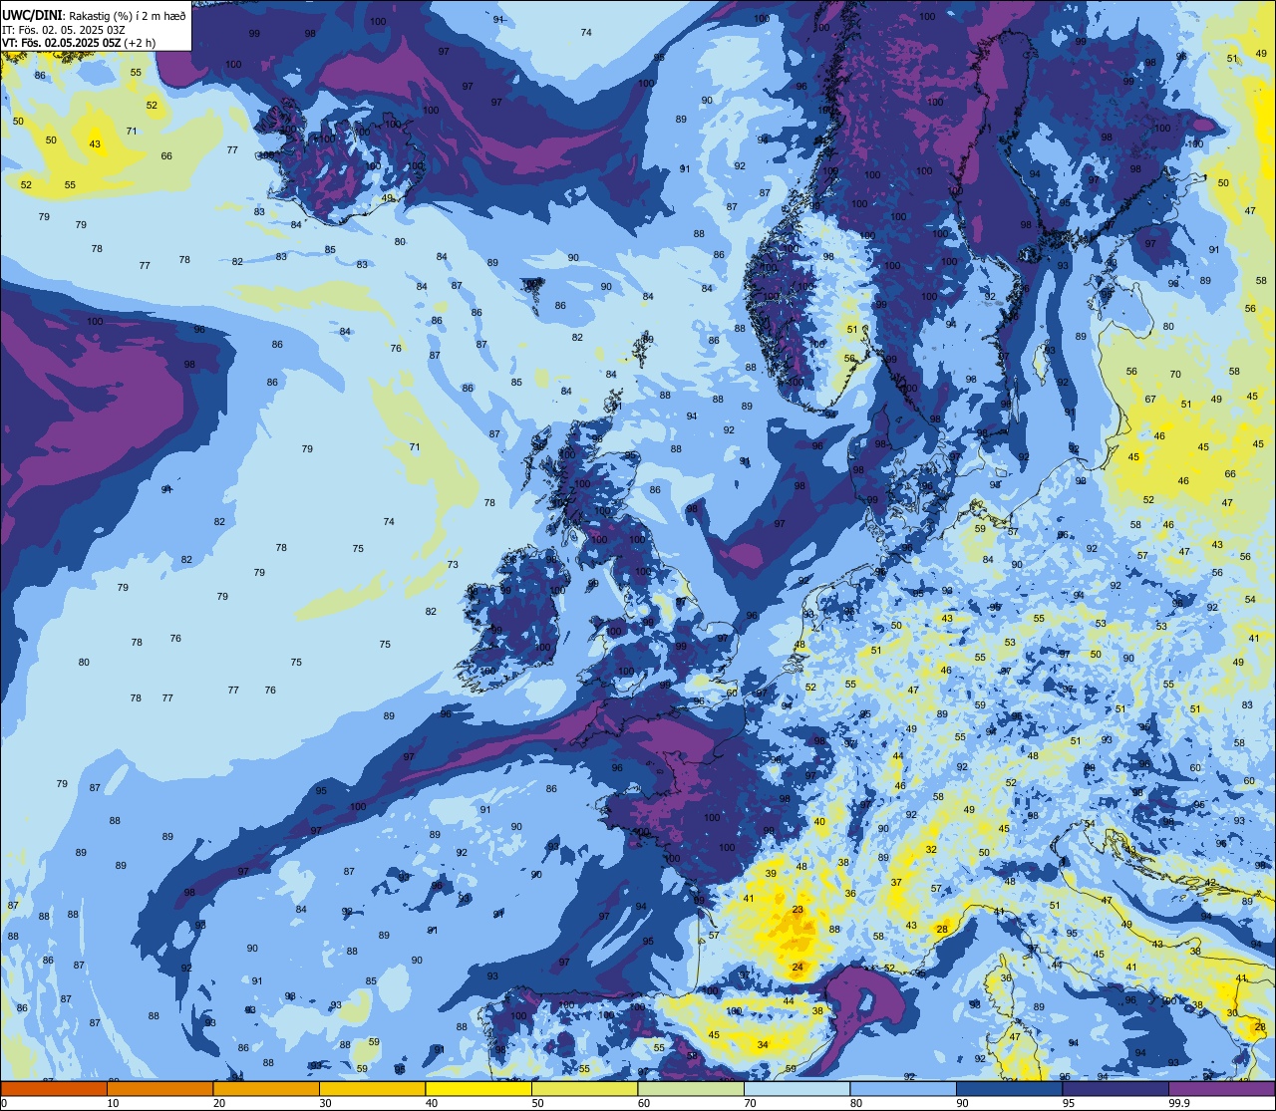Click the '10' legend tick label
Image resolution: width=1276 pixels, height=1111 pixels.
[x=113, y=1103]
